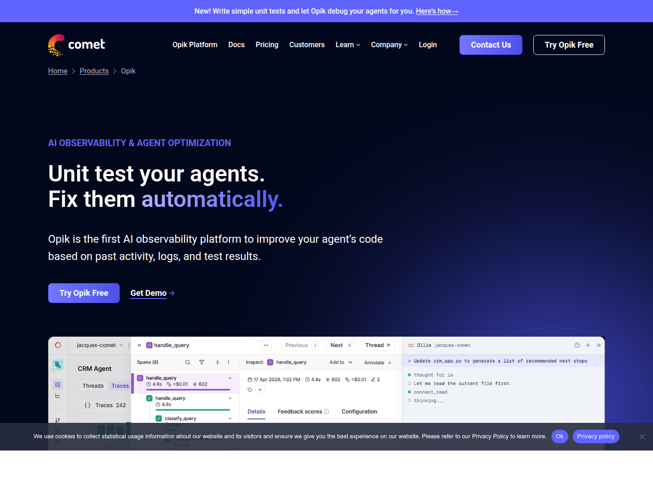The width and height of the screenshot is (653, 490).
Task: Open the Thread button
Action: [x=378, y=345]
